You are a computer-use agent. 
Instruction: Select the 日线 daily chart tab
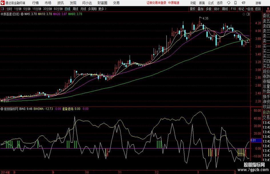click(x=67, y=9)
